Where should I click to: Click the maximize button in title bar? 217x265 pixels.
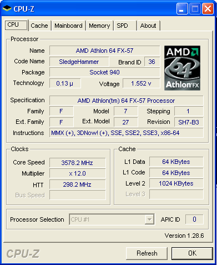(x=195, y=8)
